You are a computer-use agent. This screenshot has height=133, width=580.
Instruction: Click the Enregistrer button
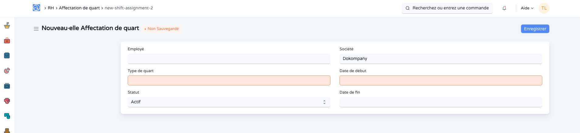pyautogui.click(x=535, y=29)
